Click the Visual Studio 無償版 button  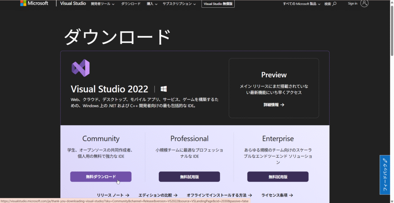point(218,4)
